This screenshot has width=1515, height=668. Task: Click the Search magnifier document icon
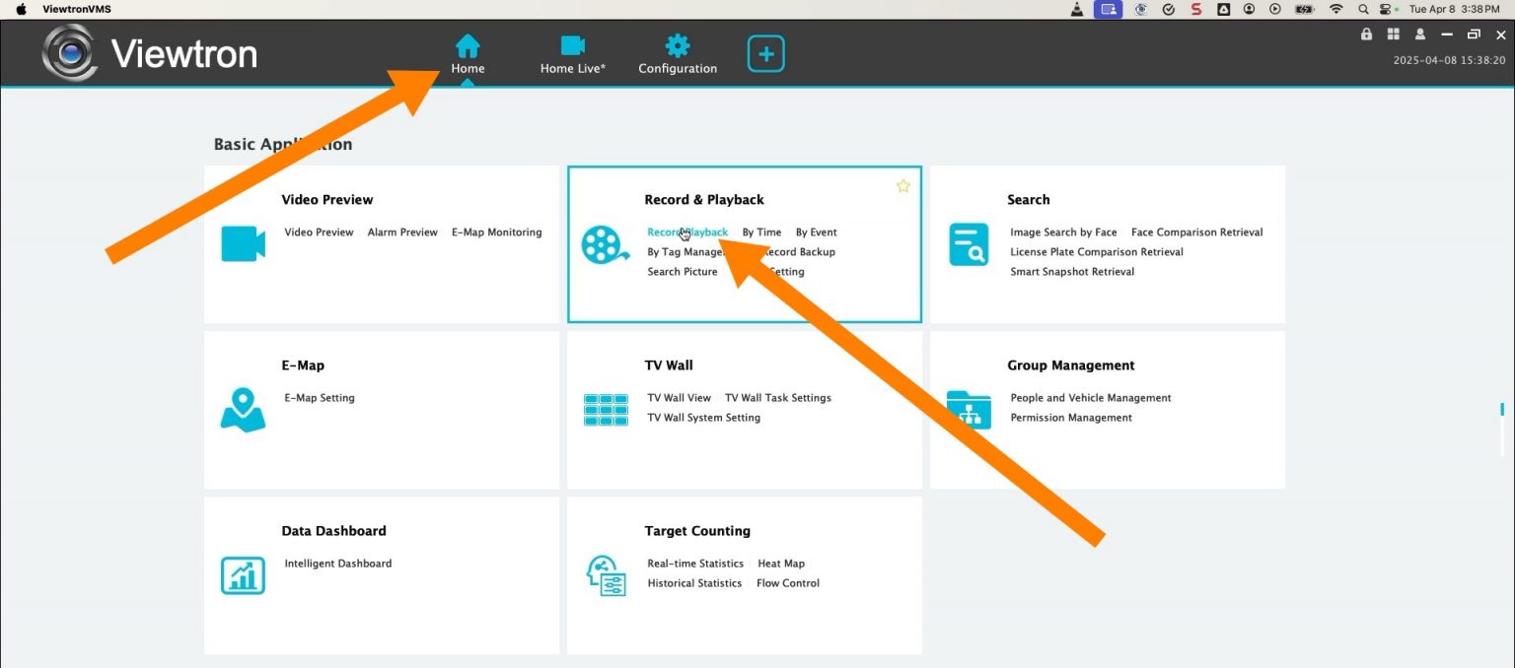[968, 244]
